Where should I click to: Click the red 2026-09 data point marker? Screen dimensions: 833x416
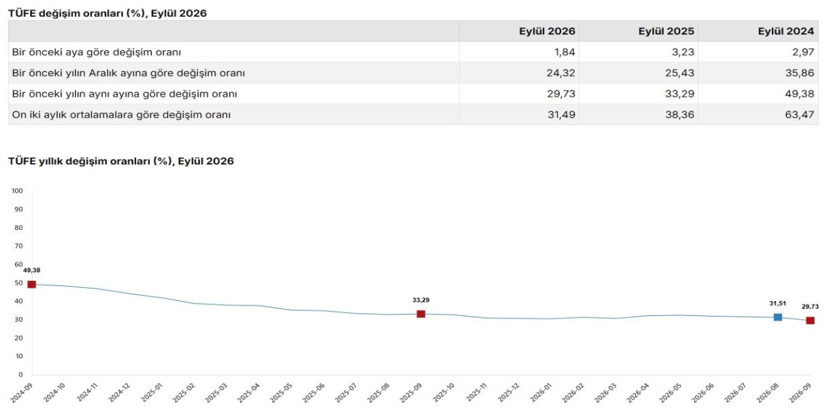click(810, 320)
